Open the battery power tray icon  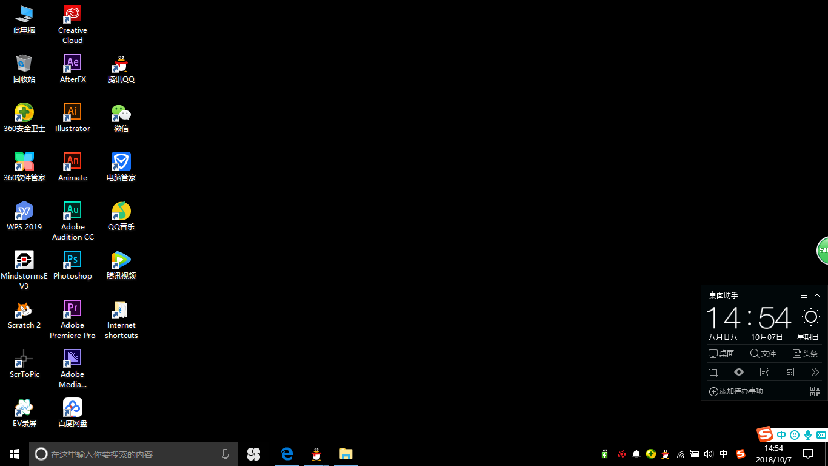pyautogui.click(x=695, y=454)
